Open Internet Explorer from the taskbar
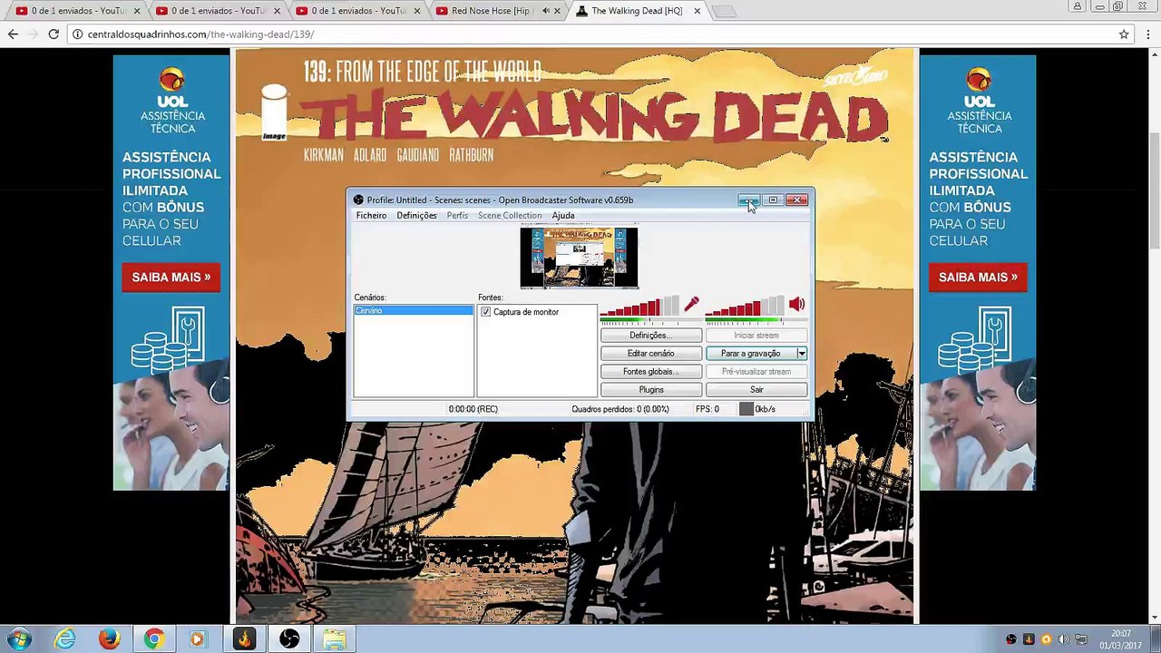 64,639
